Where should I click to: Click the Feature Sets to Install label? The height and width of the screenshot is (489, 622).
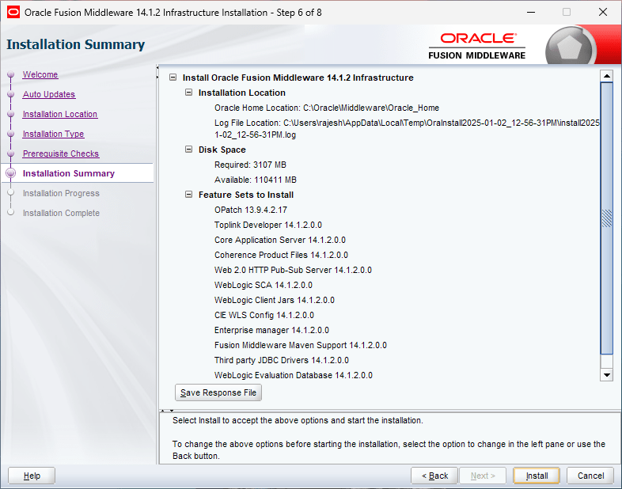point(246,195)
